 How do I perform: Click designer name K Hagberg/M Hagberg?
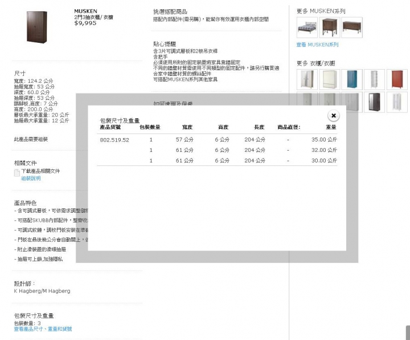pos(42,291)
